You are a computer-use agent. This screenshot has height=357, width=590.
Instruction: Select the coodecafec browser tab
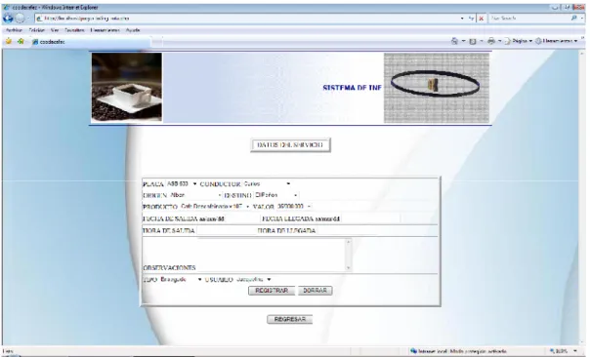(x=90, y=42)
